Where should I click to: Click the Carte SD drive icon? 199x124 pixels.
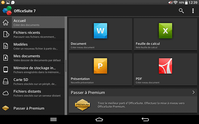(6, 81)
